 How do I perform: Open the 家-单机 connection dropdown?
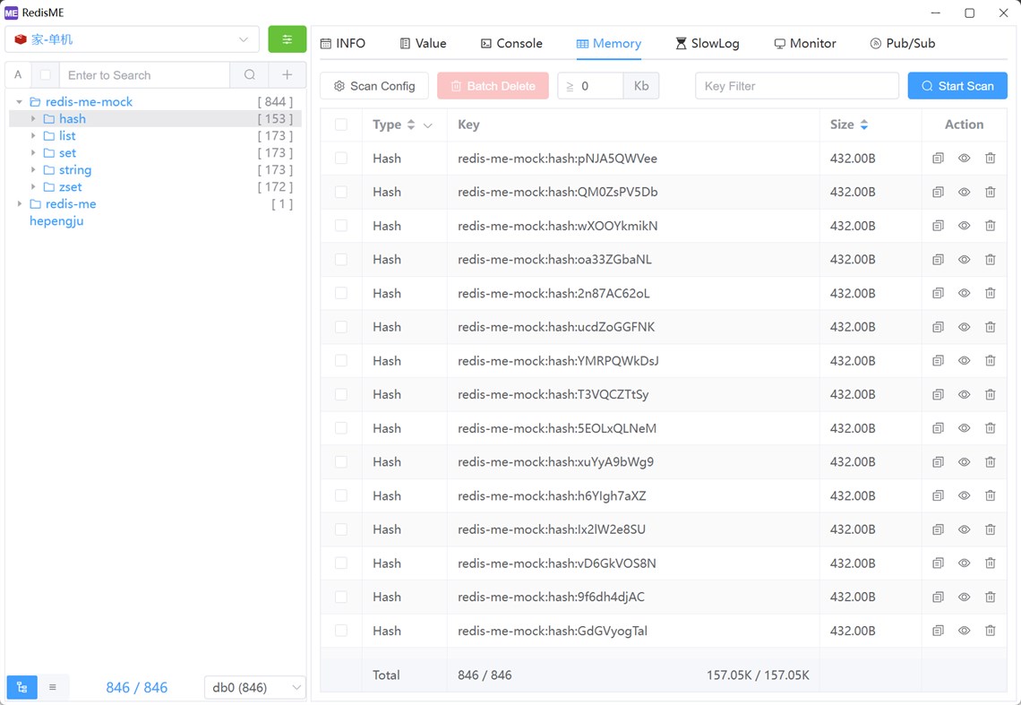click(x=133, y=39)
